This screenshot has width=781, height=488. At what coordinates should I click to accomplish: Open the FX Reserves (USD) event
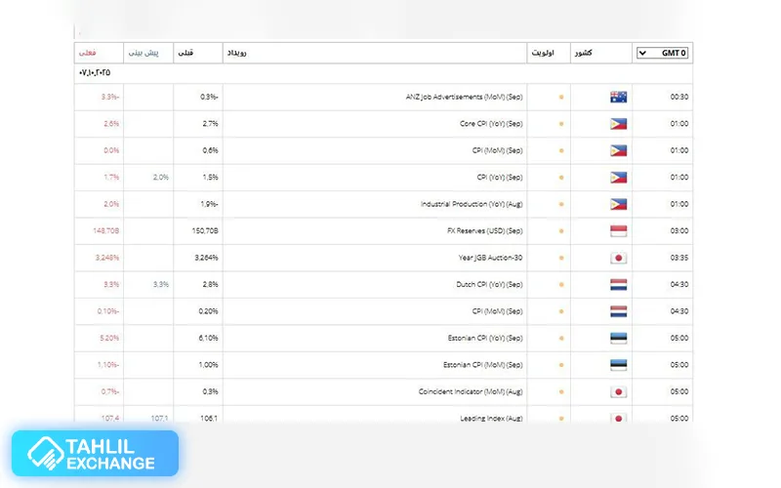point(484,231)
